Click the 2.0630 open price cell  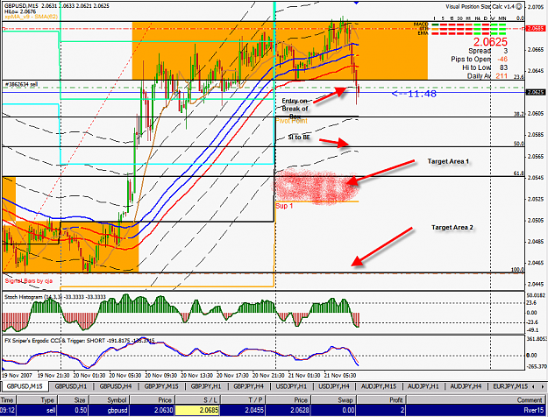click(153, 410)
